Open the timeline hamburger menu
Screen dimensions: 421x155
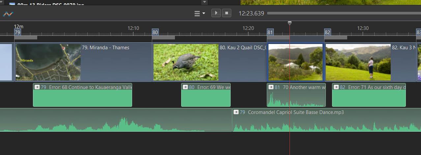(198, 13)
